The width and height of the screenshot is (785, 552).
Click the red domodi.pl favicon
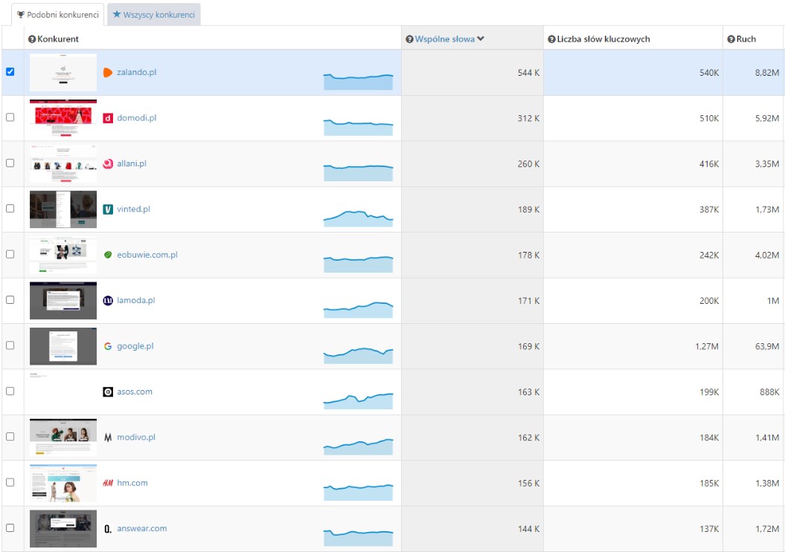pyautogui.click(x=108, y=118)
